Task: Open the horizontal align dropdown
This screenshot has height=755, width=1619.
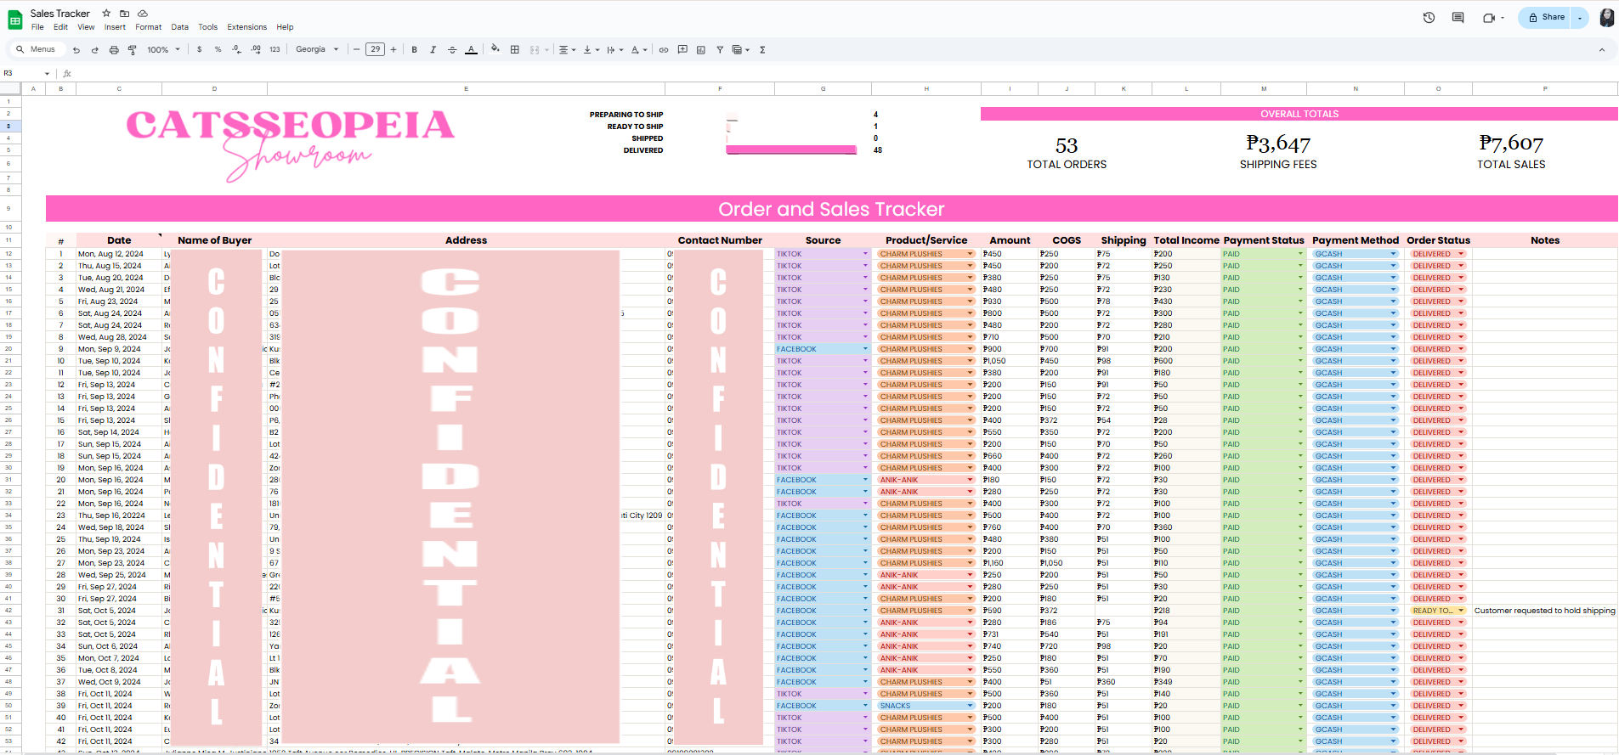Action: [x=567, y=50]
